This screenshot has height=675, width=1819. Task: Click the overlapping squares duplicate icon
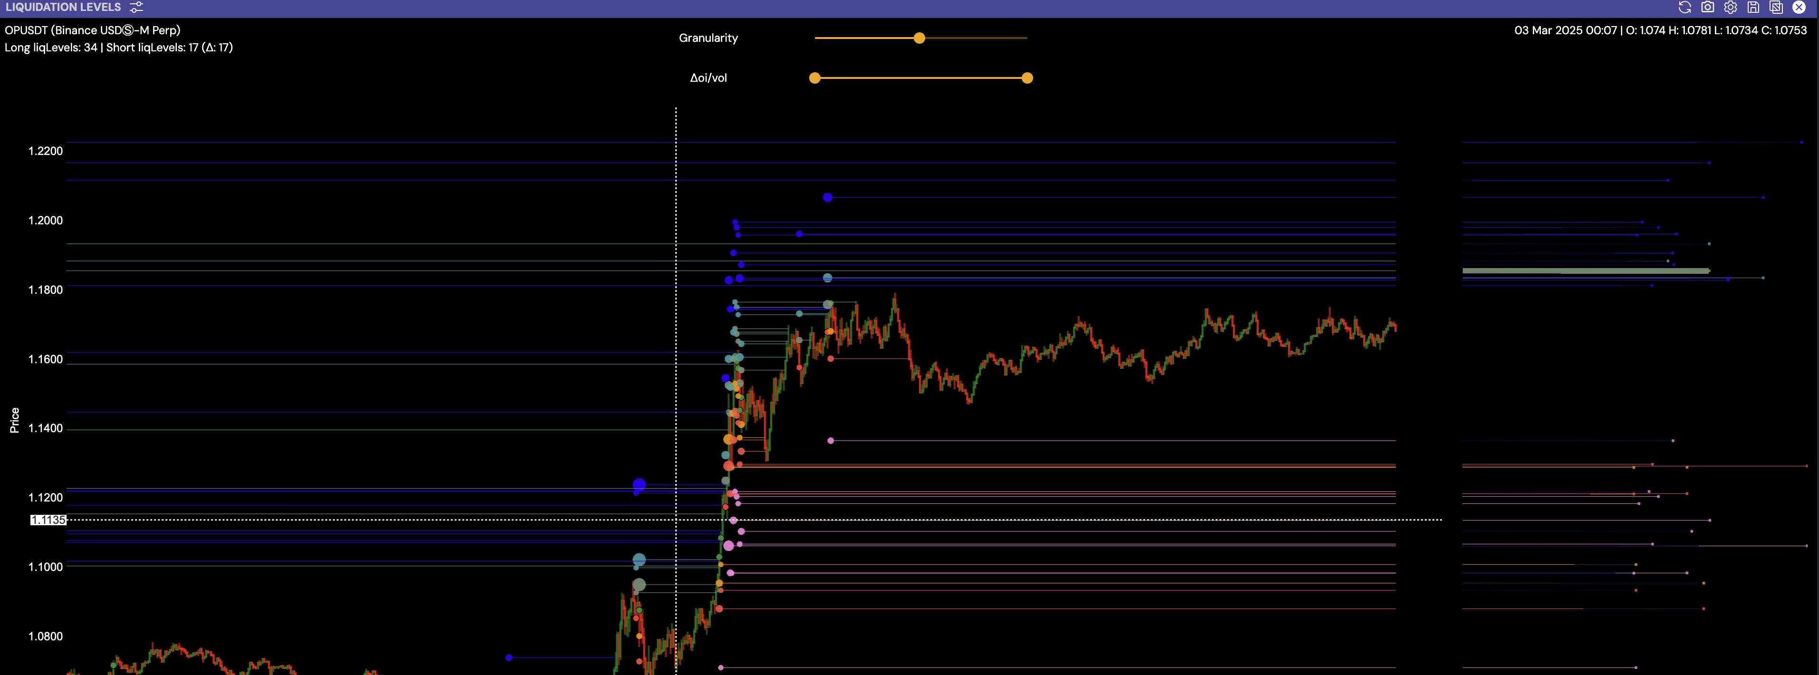coord(1776,7)
